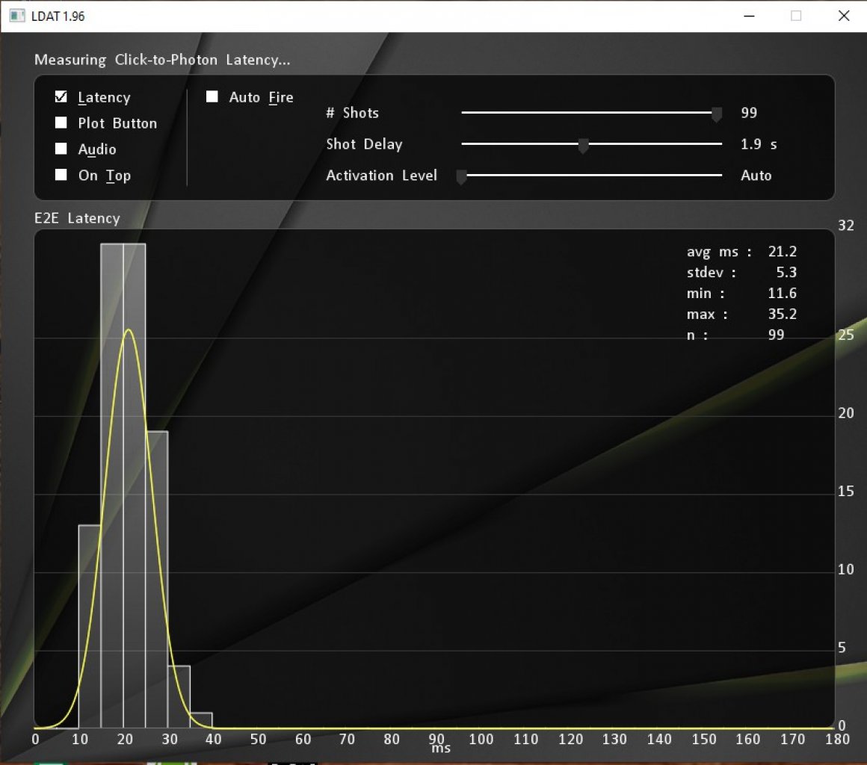Click the 'LDAT 1.96' window title
This screenshot has width=867, height=765.
pyautogui.click(x=58, y=16)
